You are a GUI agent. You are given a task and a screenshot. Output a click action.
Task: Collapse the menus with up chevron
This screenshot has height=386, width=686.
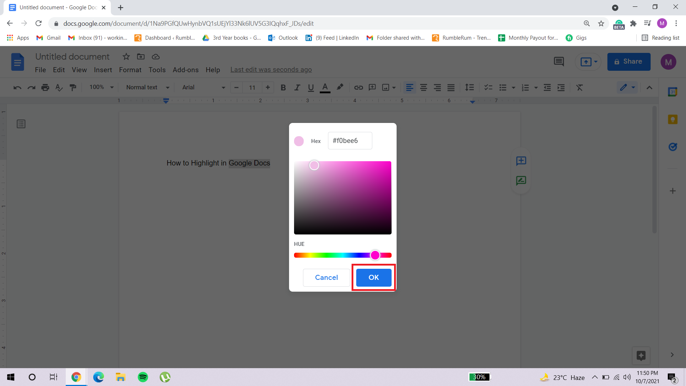[650, 88]
